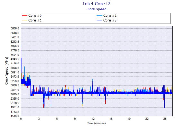Image resolution: width=193 pixels, height=129 pixels.
Task: Select the dark blue Core #3 legend line
Action: [99, 20]
